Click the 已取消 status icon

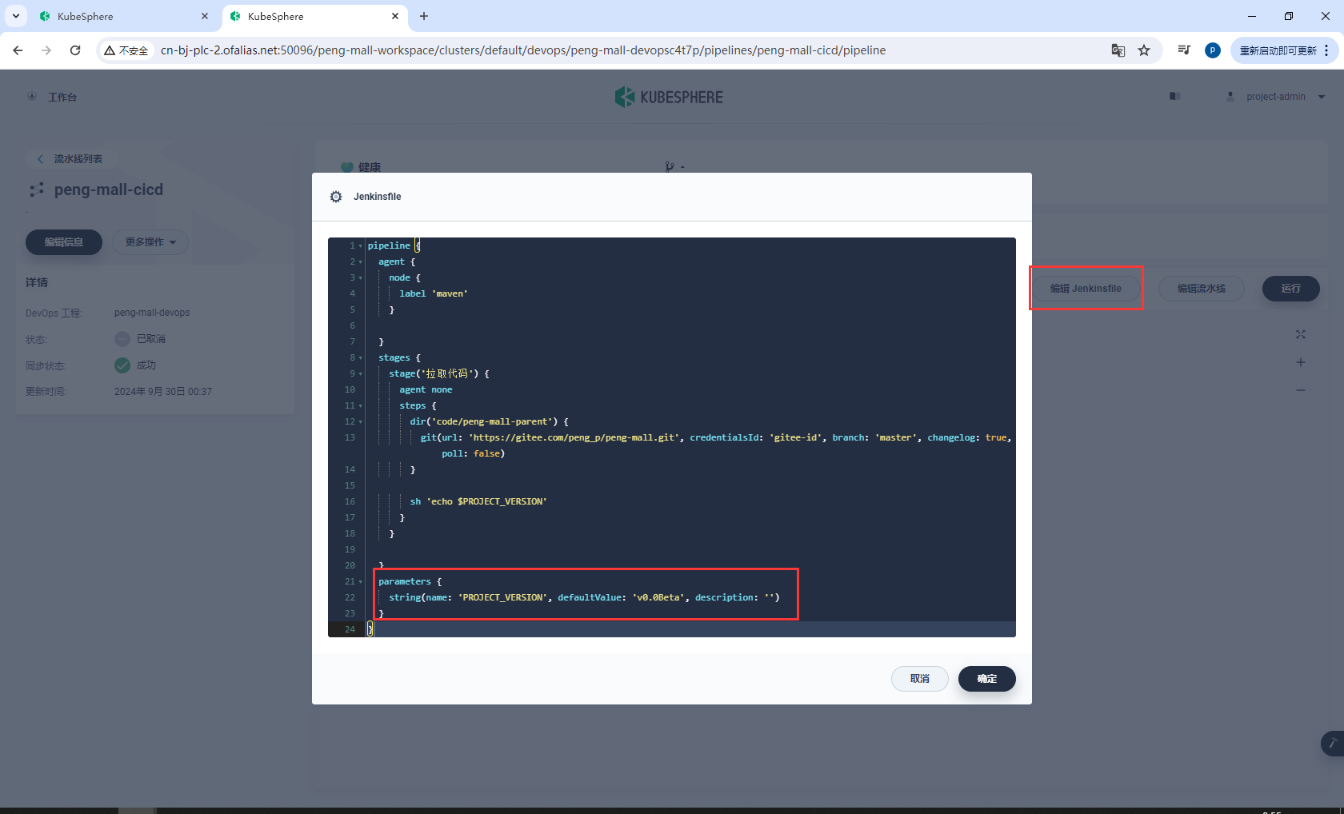[122, 339]
